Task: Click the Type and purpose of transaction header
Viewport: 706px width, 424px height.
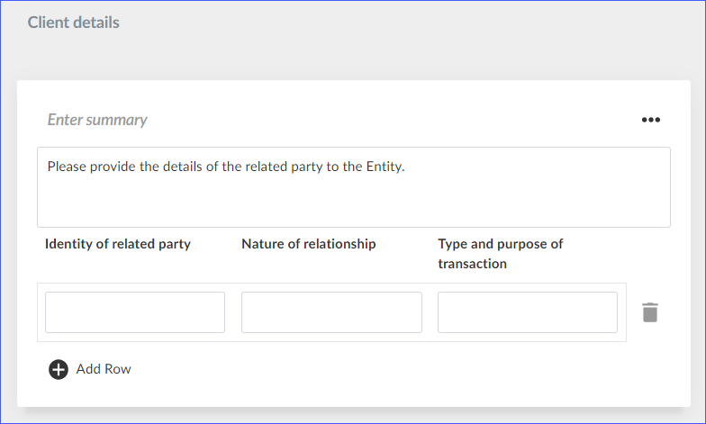Action: 501,254
